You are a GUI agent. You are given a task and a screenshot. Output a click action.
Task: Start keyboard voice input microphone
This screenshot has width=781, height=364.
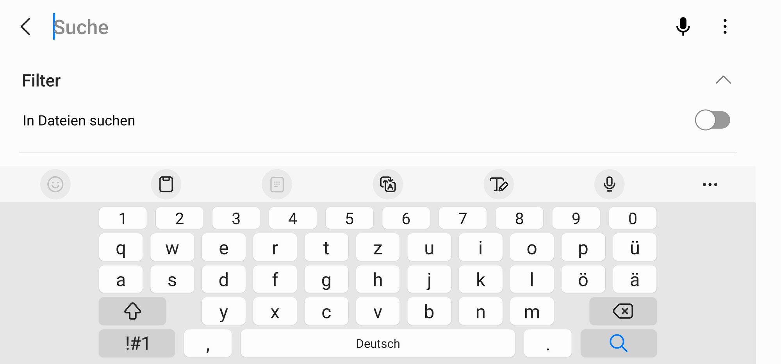click(x=609, y=184)
